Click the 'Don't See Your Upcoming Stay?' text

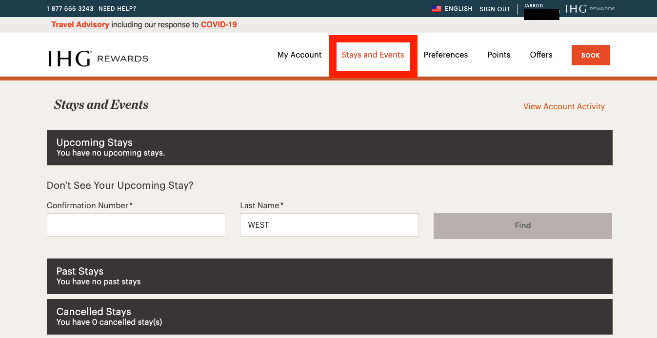[120, 185]
